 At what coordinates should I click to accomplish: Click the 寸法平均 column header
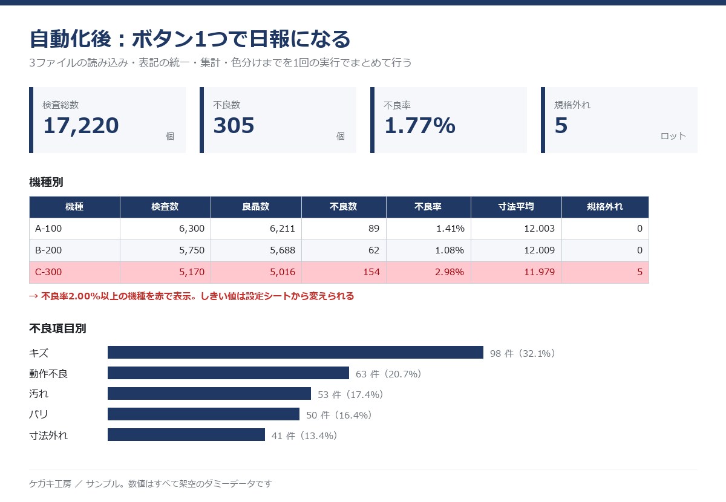coord(516,207)
